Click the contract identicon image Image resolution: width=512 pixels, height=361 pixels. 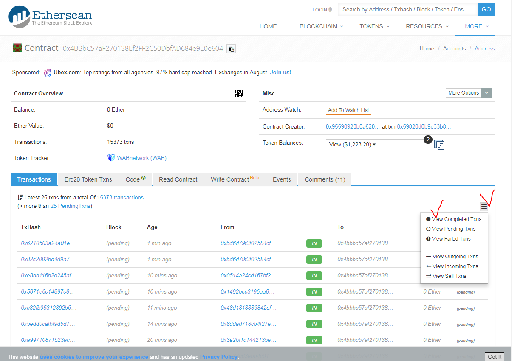pyautogui.click(x=17, y=48)
